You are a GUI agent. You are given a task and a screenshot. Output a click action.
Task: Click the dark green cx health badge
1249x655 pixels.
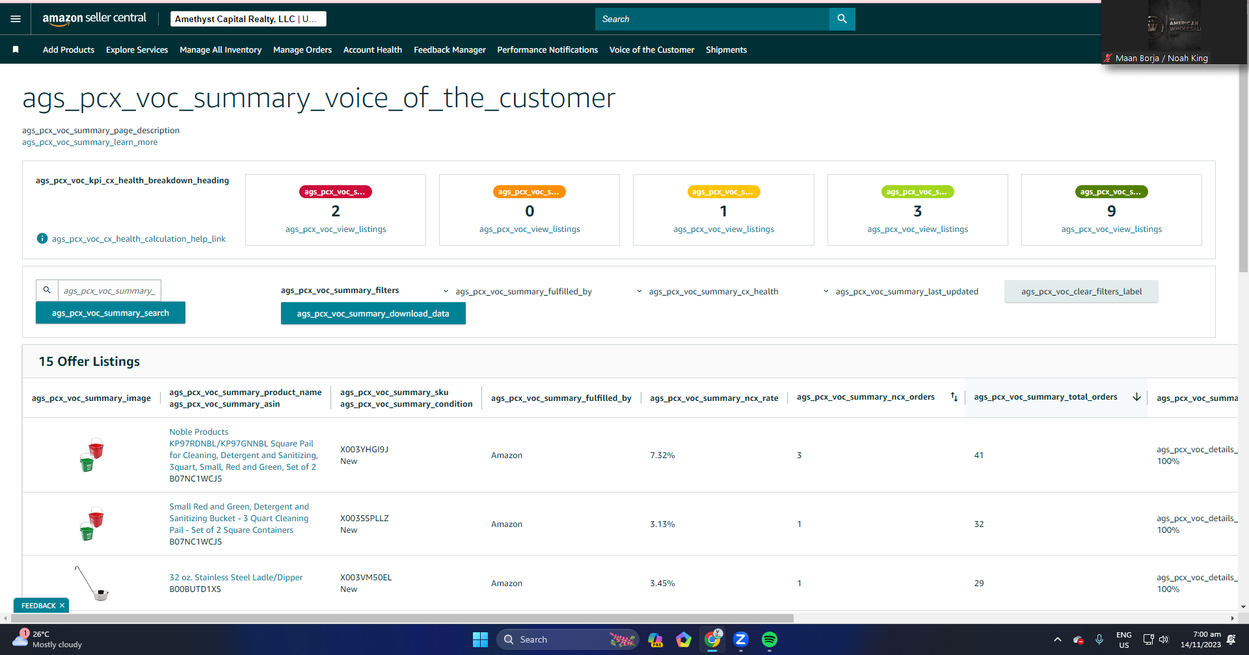(1111, 192)
